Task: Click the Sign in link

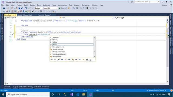Action: click(164, 5)
